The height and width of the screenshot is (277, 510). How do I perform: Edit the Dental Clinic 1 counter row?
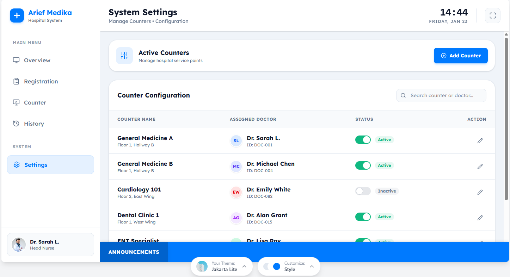(x=480, y=218)
